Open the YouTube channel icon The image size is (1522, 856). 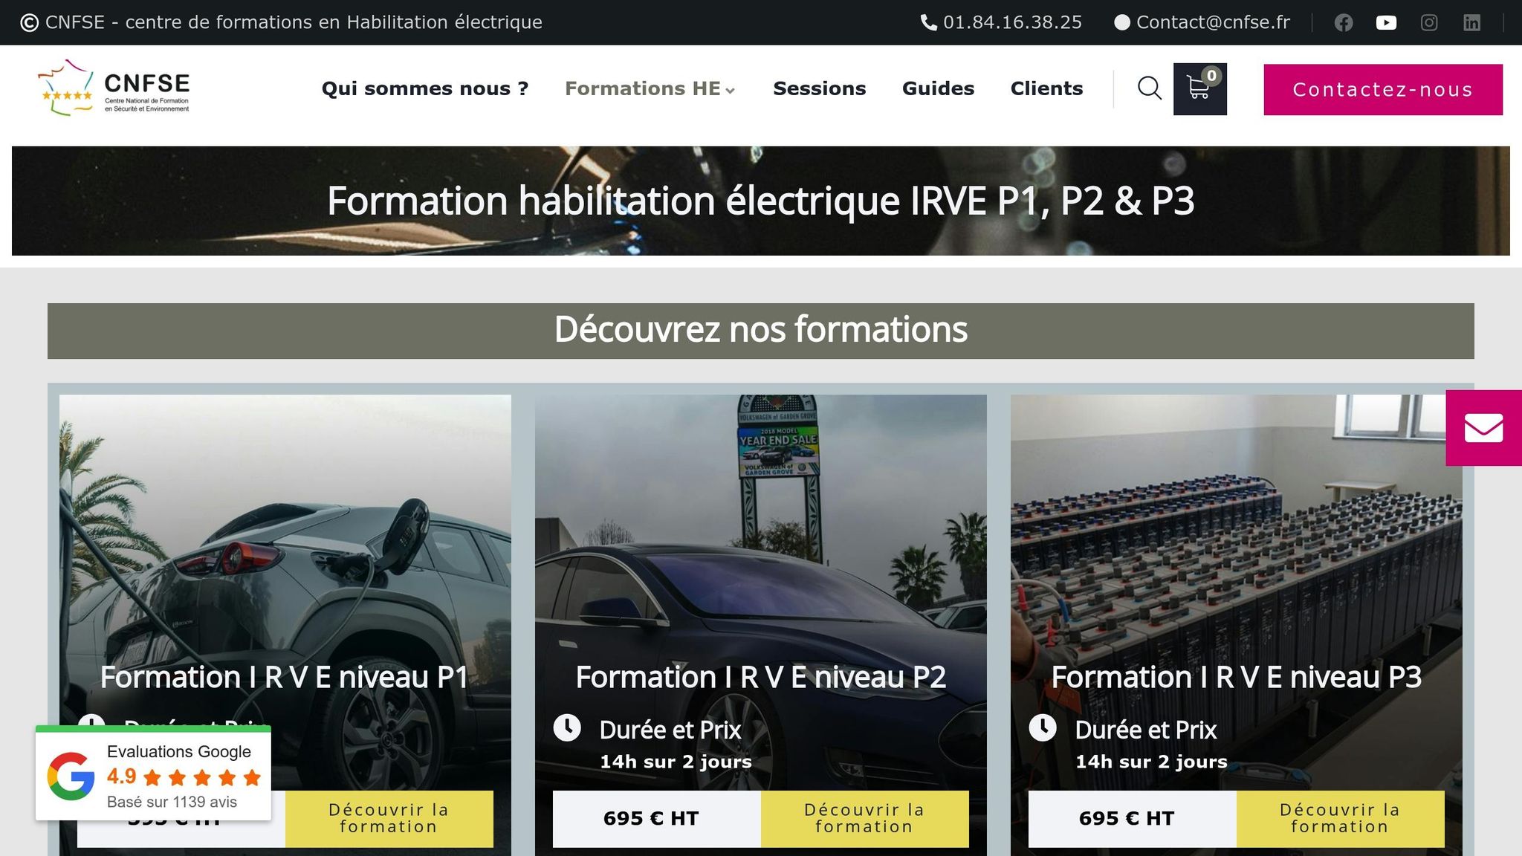pyautogui.click(x=1386, y=22)
